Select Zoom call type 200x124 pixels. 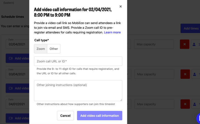(41, 49)
